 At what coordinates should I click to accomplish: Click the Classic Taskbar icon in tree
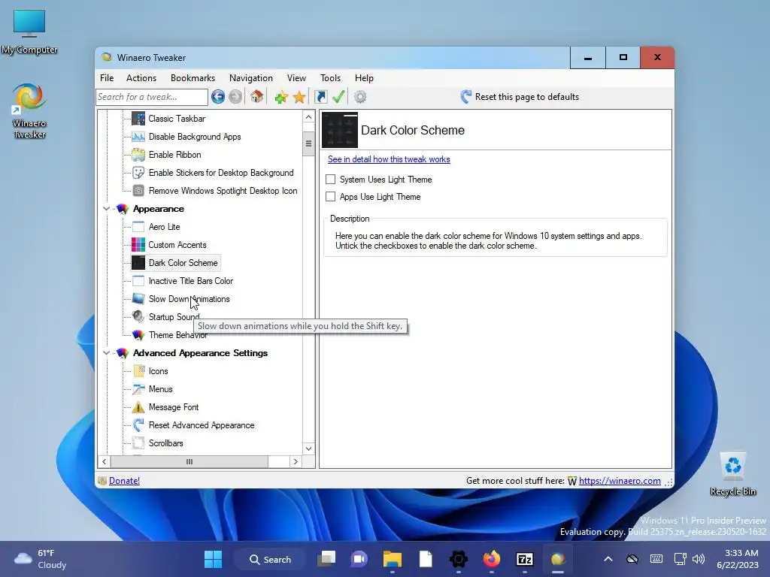[x=138, y=118]
